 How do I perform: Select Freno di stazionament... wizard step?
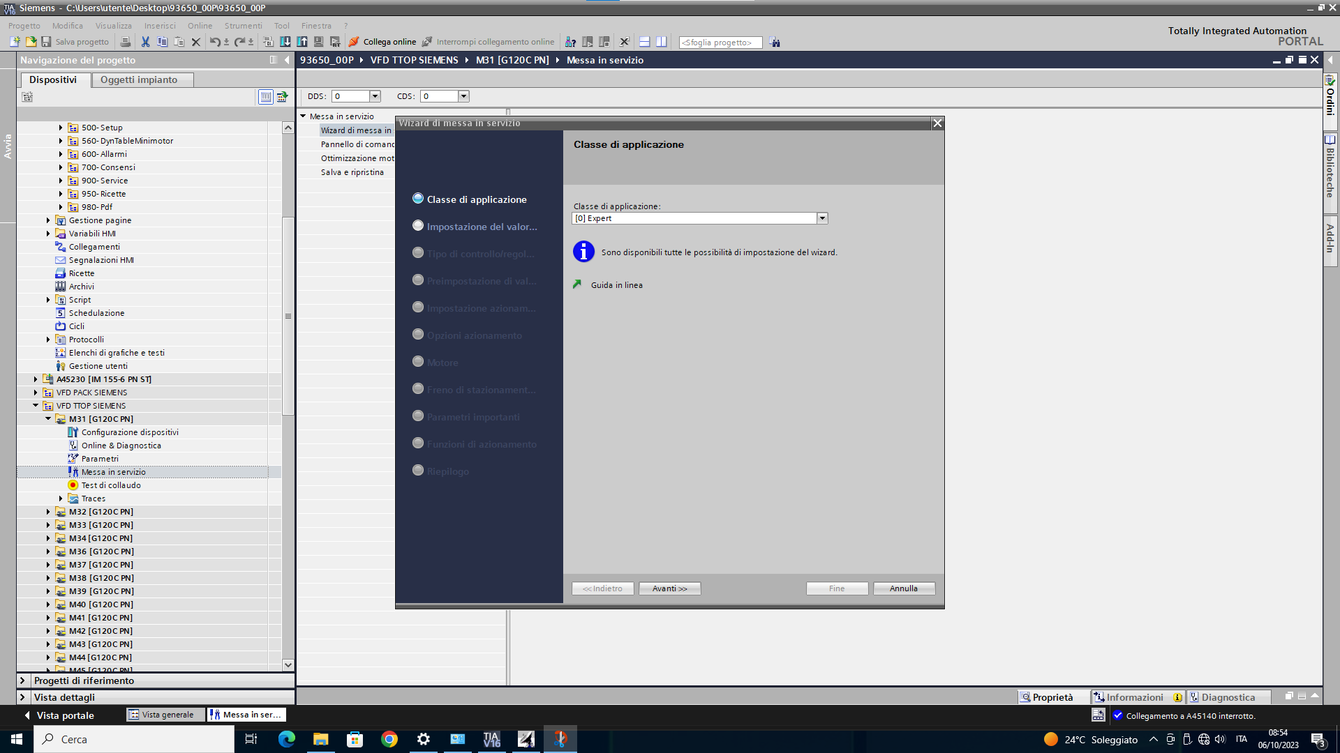tap(475, 390)
